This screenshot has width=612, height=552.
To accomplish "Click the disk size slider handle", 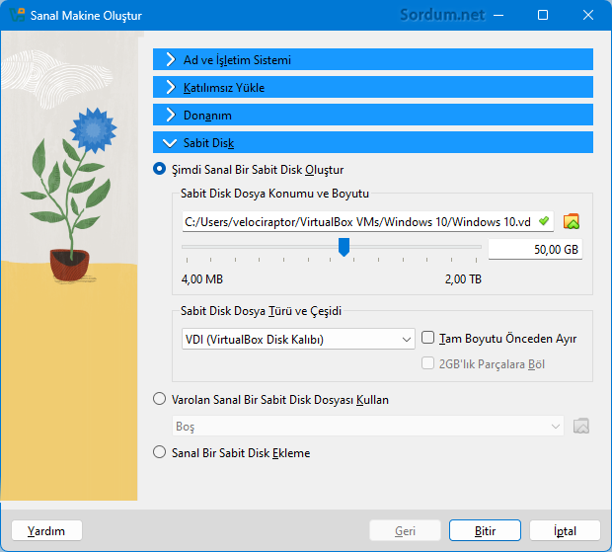I will pos(344,247).
